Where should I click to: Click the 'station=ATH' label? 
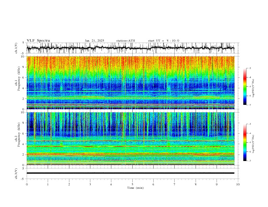[x=126, y=41]
